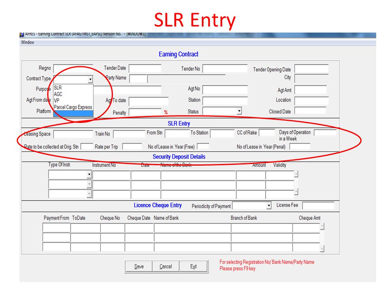Open the Periodicity of Payment dropdown
This screenshot has width=390, height=293.
pos(269,206)
